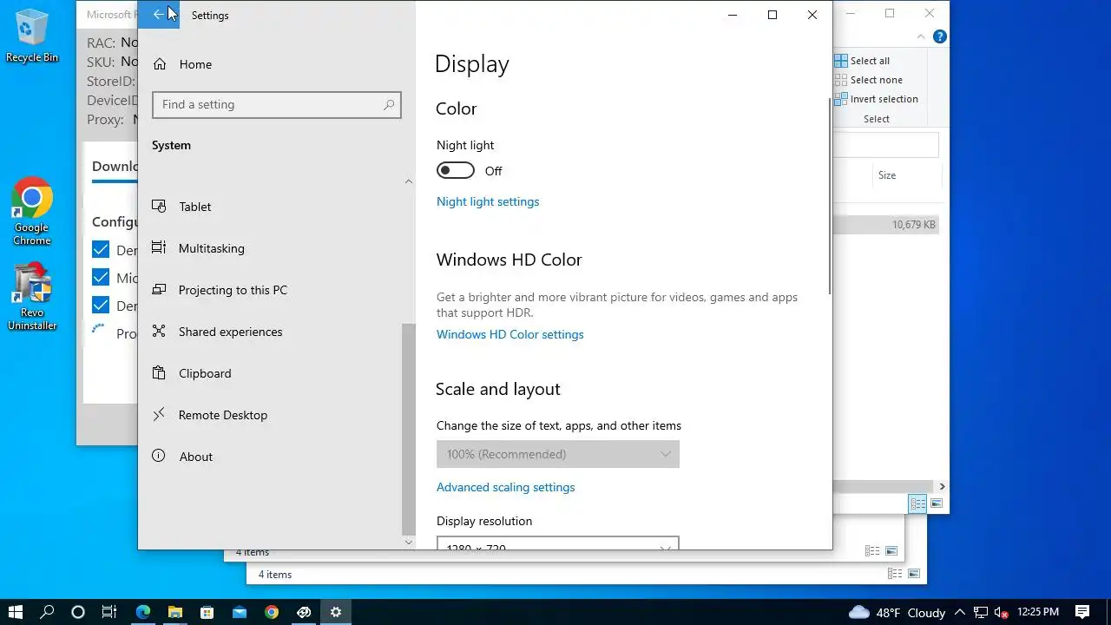Open Task View in taskbar

109,612
